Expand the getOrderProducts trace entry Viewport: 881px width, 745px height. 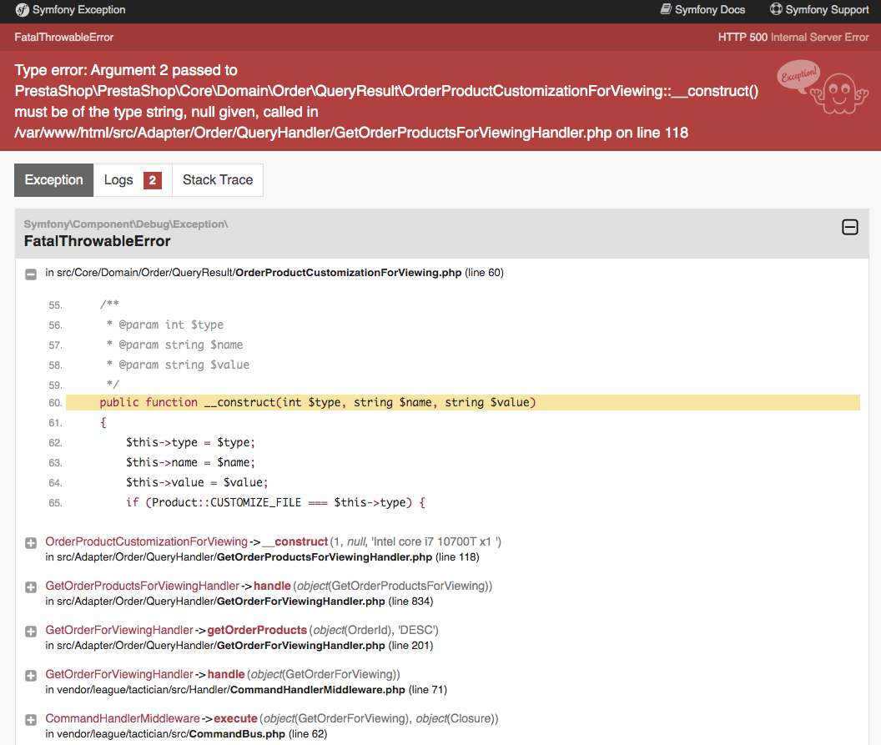(x=31, y=632)
